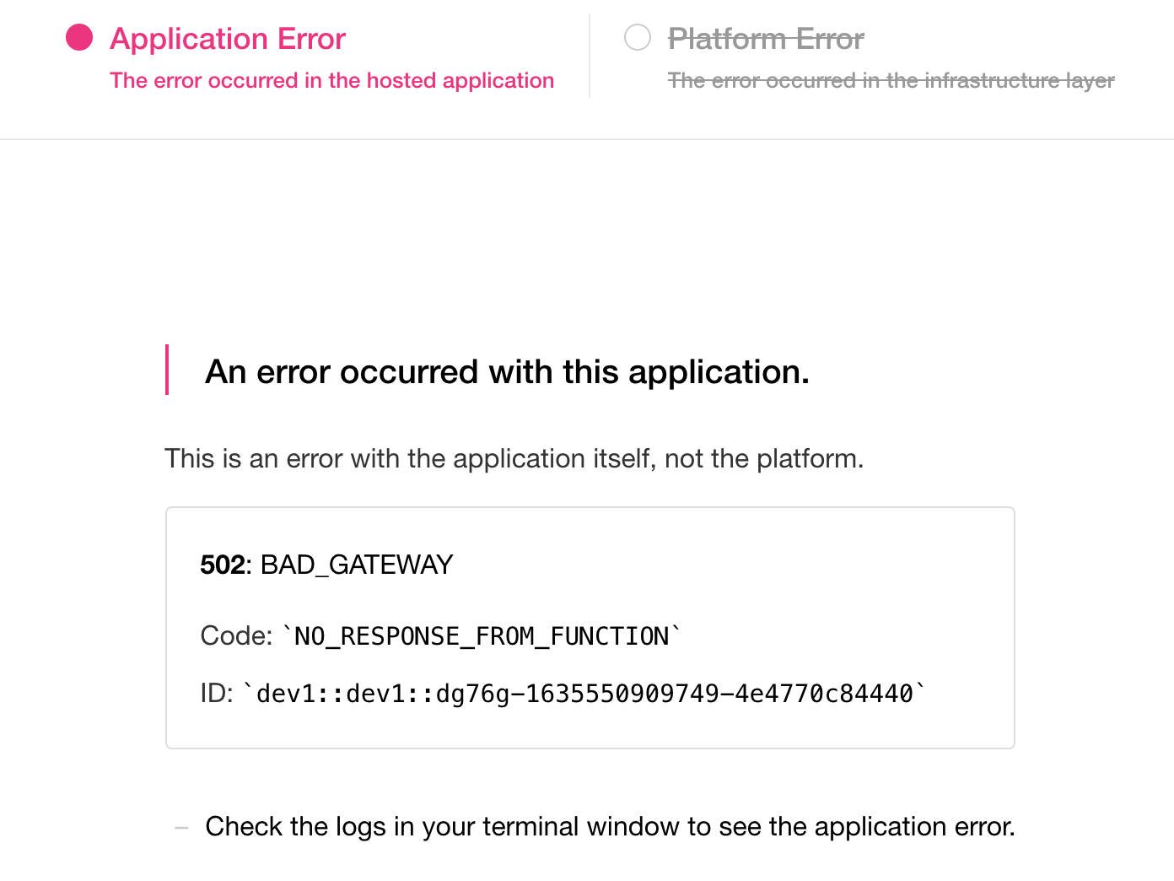Click the heading 'An error occurred with this application'
Viewport: 1174px width, 881px height.
pyautogui.click(x=505, y=371)
